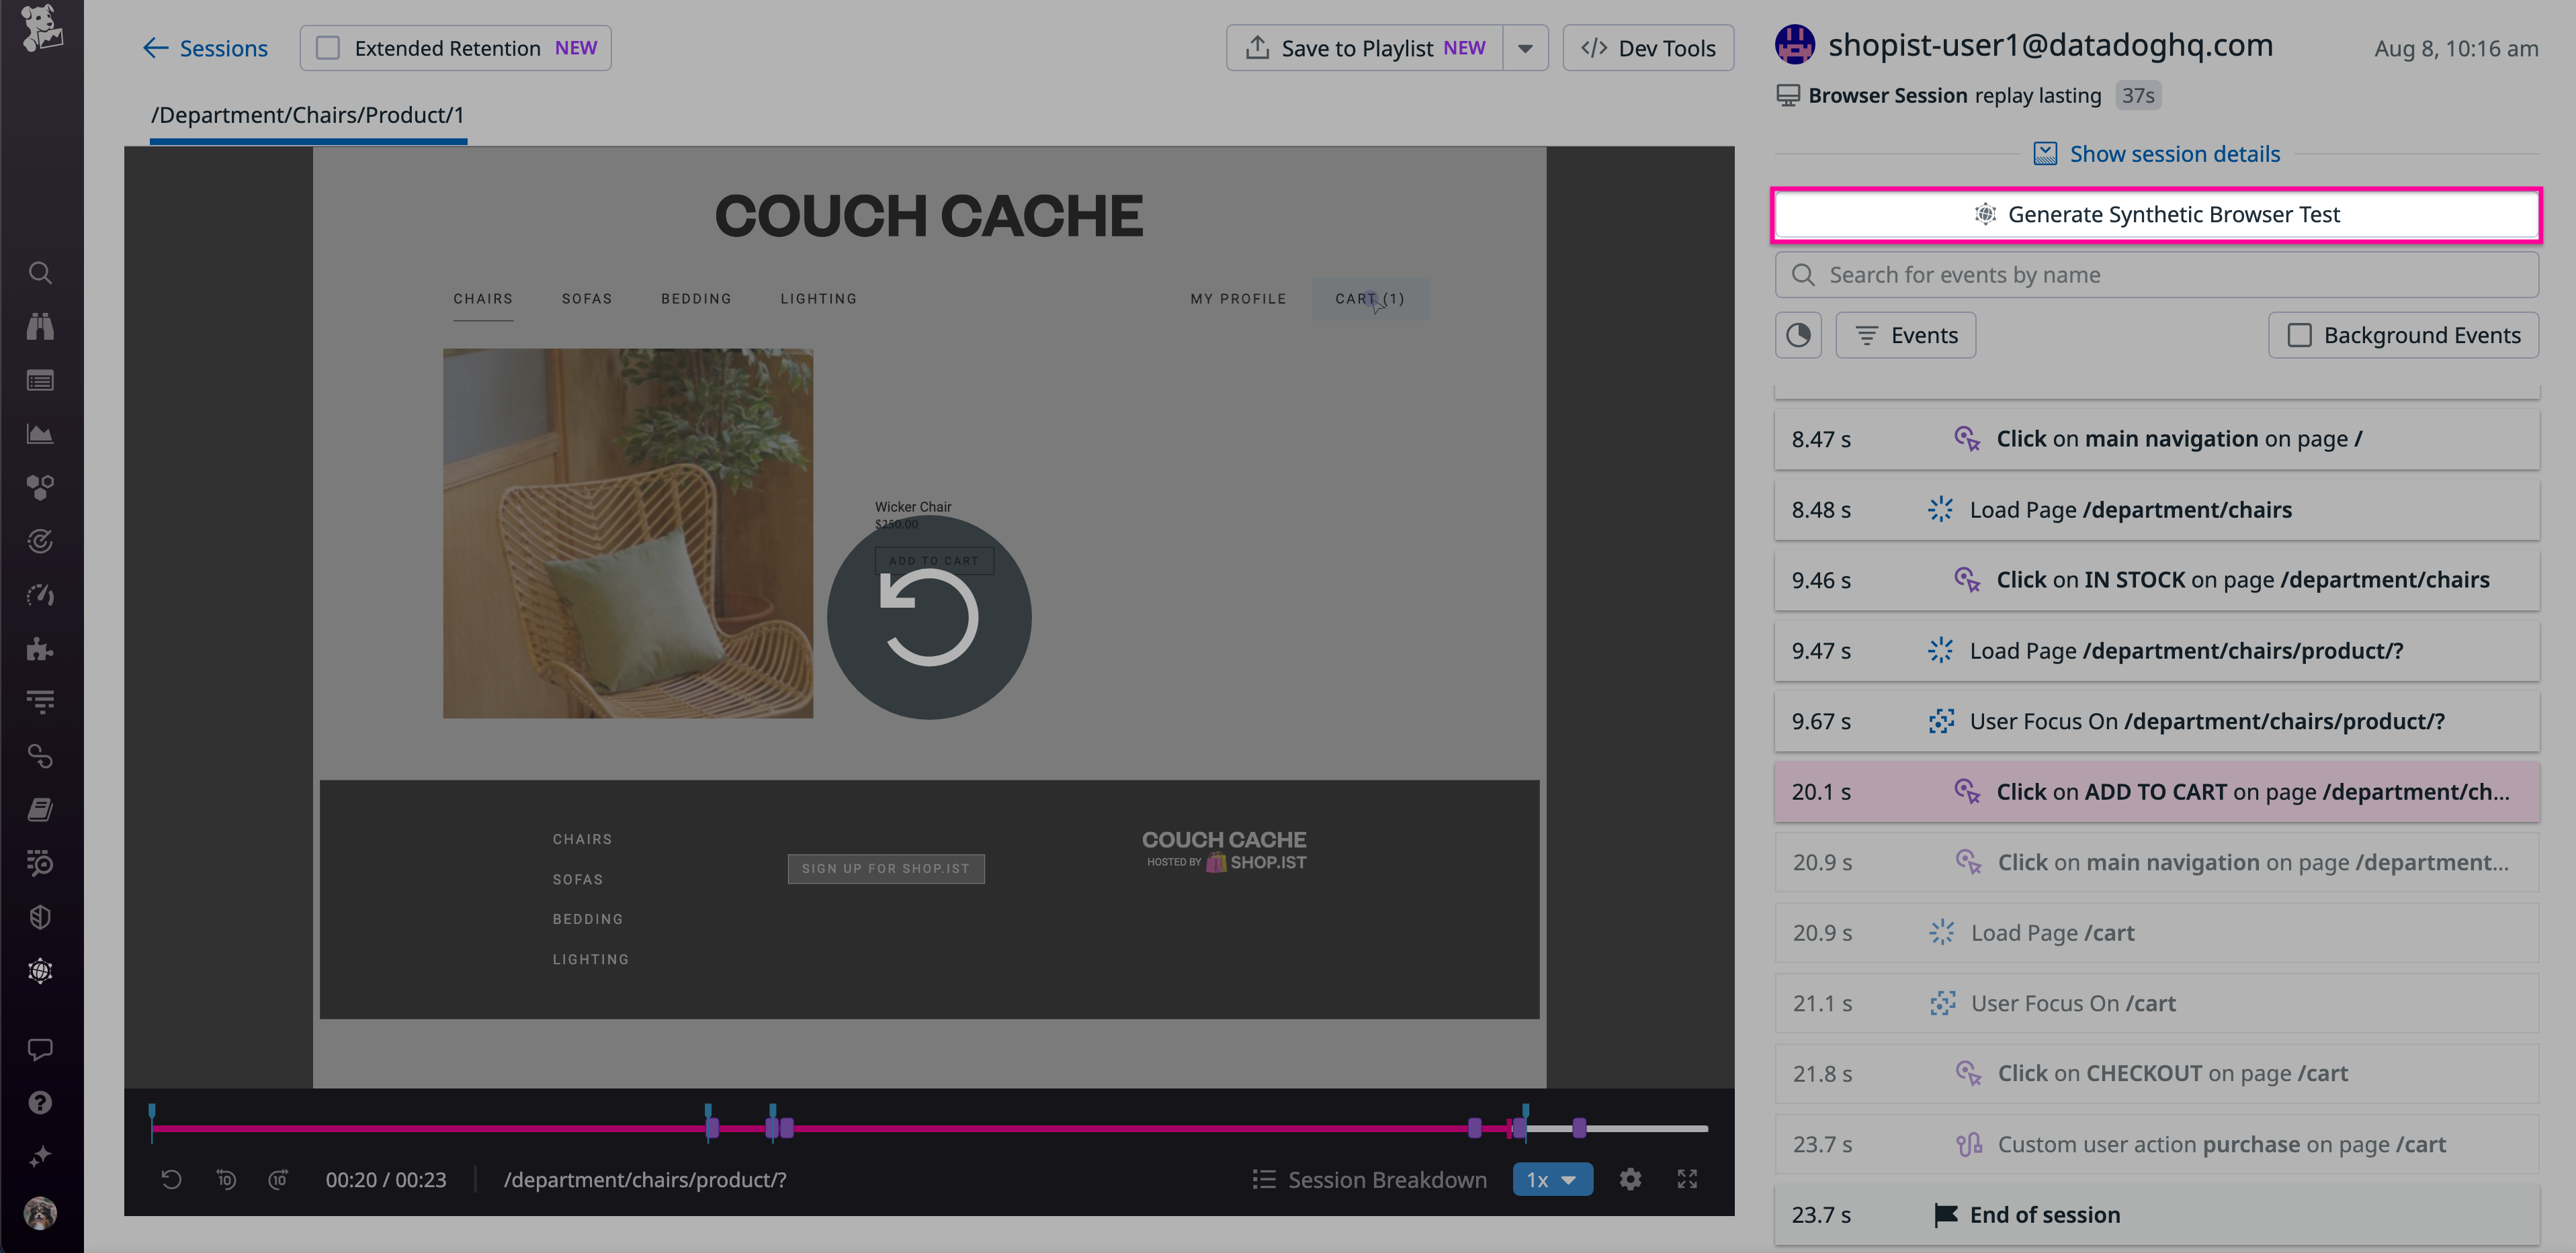Skip forward 10 seconds in the replay
The height and width of the screenshot is (1253, 2576).
click(x=279, y=1179)
